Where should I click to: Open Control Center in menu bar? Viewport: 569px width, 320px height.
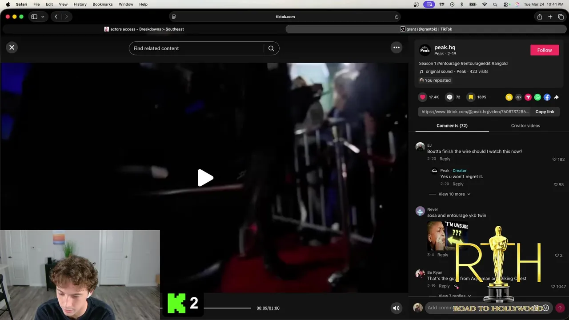[506, 4]
